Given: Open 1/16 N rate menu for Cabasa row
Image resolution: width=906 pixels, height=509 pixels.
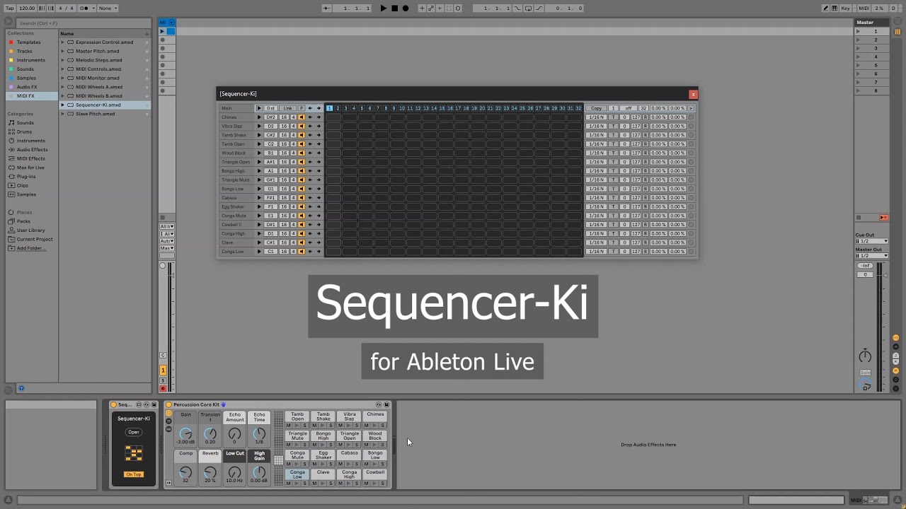Looking at the screenshot, I should 597,198.
